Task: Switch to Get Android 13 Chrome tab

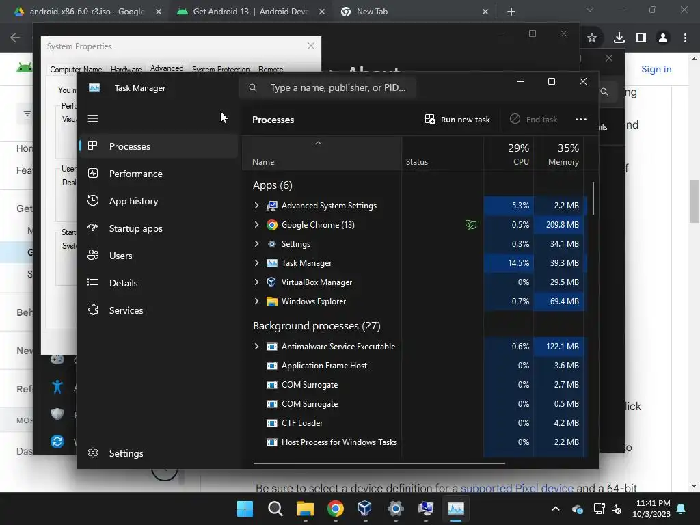Action: tap(250, 12)
